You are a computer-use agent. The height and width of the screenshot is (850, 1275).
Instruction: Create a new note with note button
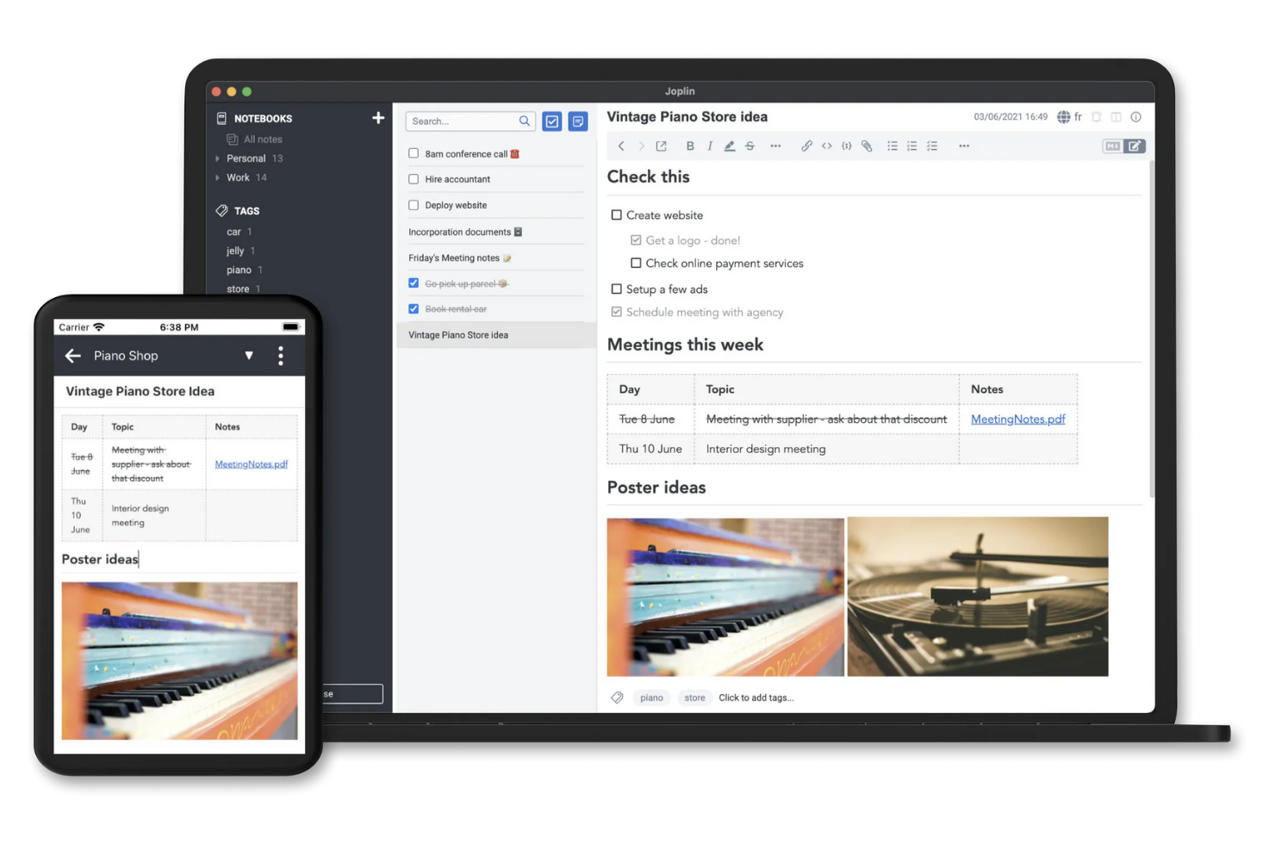point(578,121)
